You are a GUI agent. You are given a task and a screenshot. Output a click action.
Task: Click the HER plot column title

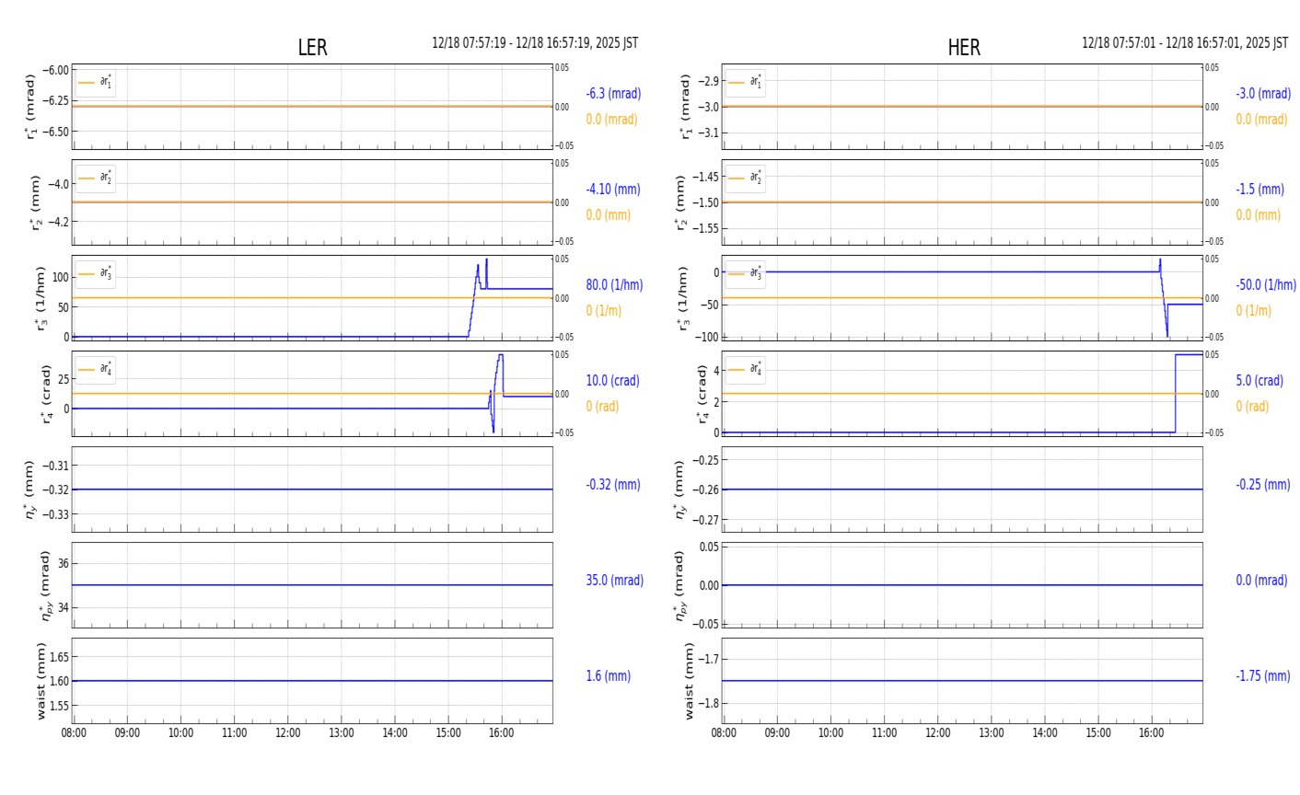pos(964,48)
